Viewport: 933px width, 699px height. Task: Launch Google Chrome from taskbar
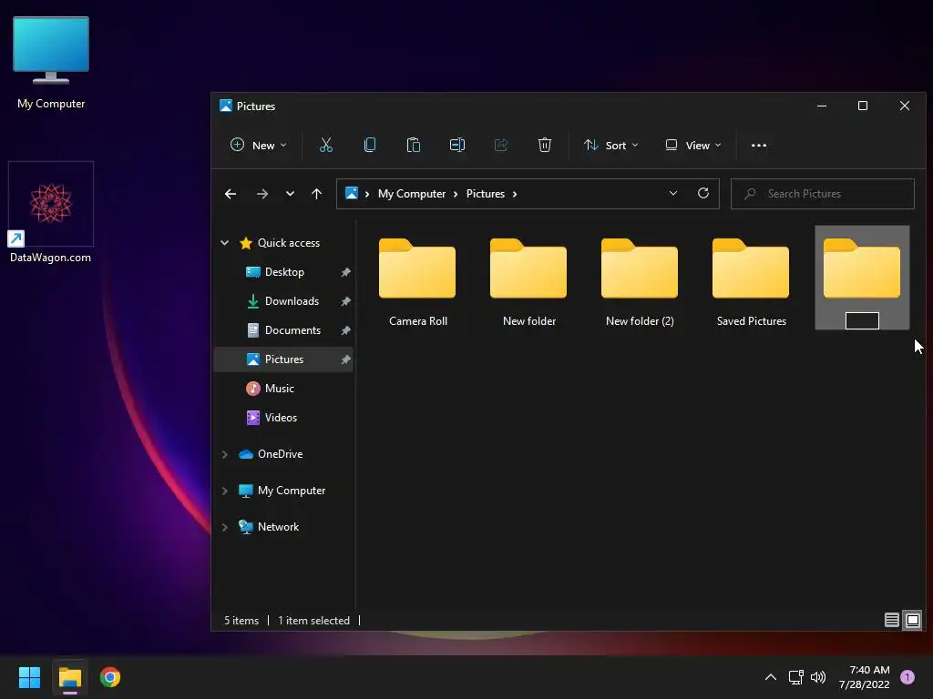click(110, 677)
